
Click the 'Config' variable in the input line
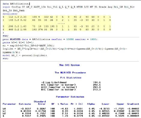click(16, 7)
